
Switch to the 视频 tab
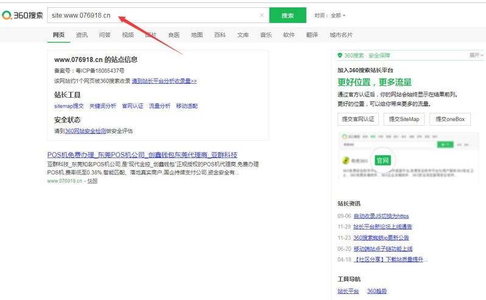click(x=128, y=35)
